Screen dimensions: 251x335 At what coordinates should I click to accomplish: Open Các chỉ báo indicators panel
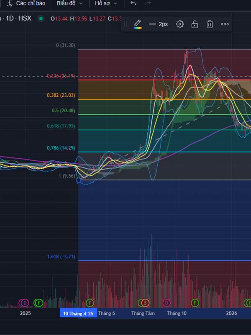click(x=26, y=3)
